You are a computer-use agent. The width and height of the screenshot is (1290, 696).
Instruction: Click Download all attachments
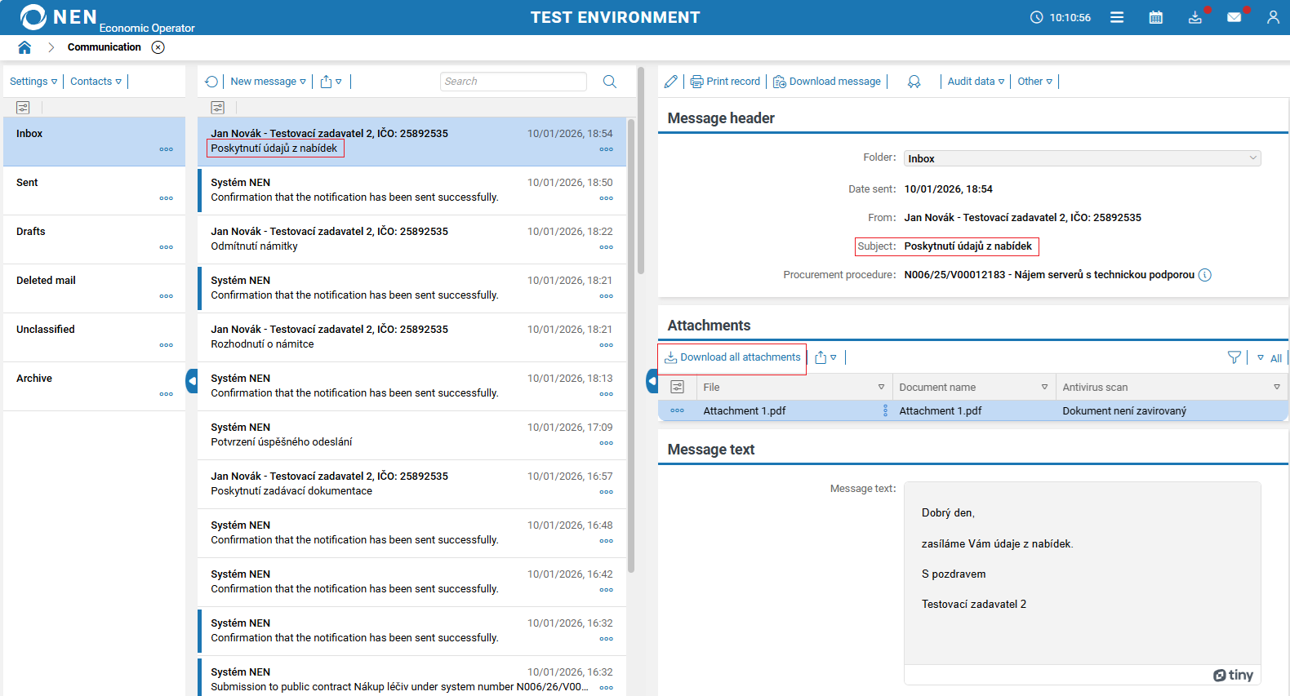732,357
